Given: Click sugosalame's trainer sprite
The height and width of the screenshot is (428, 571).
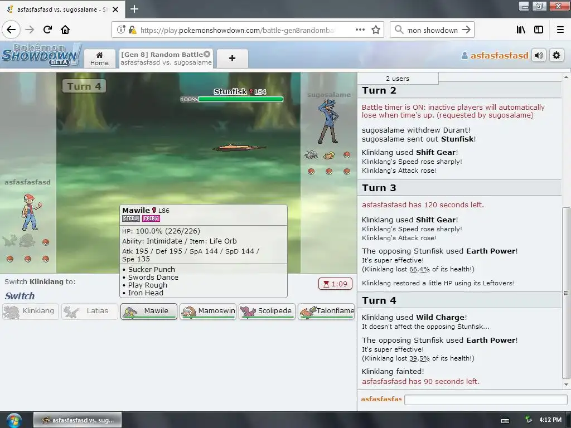Looking at the screenshot, I should tap(328, 122).
